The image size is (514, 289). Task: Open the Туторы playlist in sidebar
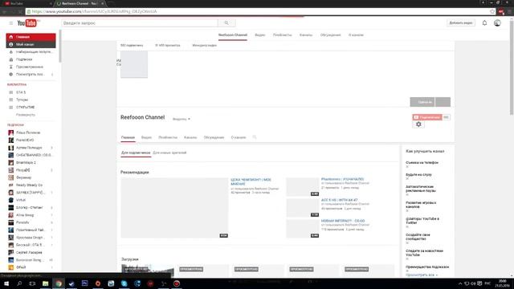(x=22, y=100)
